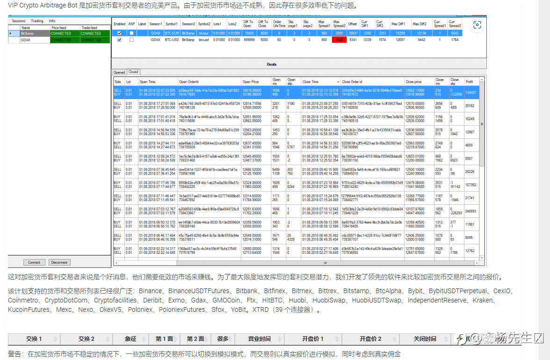Click the image scan icon at top right
Viewport: 550px width, 360px height.
click(x=477, y=25)
